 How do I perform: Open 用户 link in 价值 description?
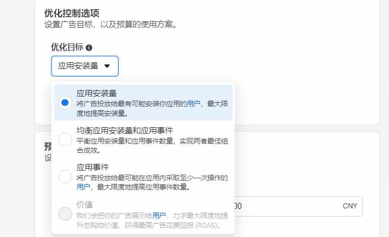point(159,216)
